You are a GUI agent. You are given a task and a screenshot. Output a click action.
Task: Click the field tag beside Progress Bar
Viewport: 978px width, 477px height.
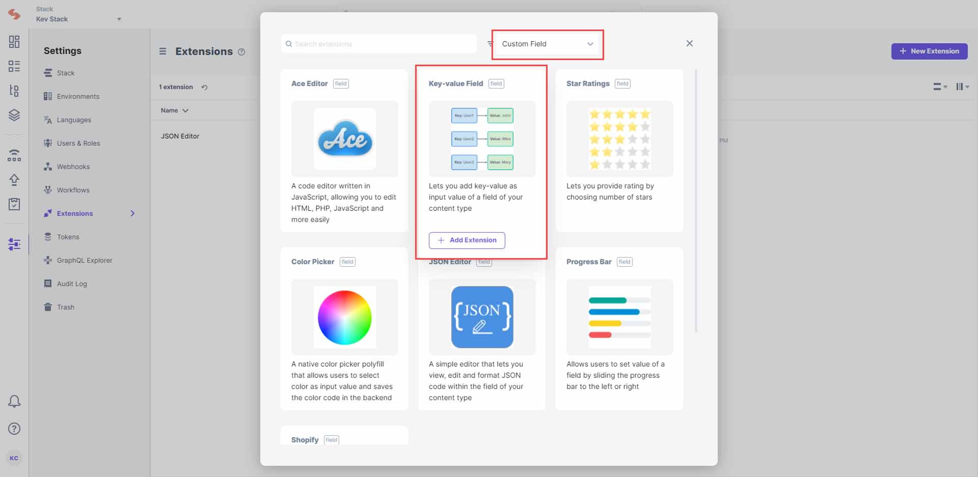pyautogui.click(x=624, y=261)
